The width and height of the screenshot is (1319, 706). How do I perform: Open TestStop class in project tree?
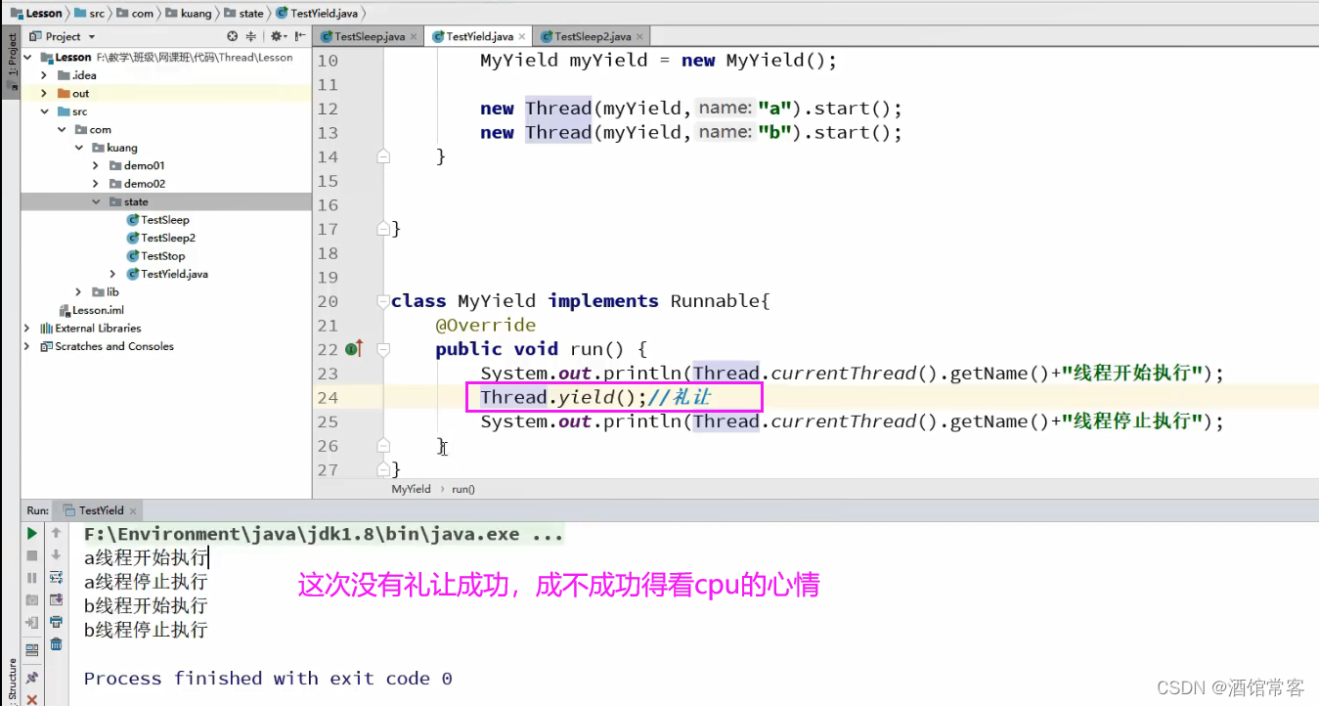point(155,256)
